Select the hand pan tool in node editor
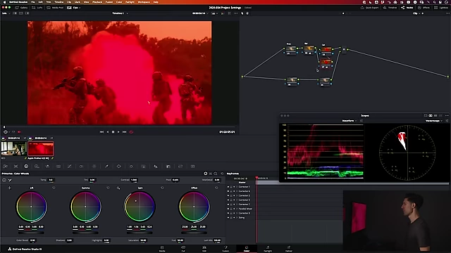The width and height of the screenshot is (451, 253). tap(247, 13)
